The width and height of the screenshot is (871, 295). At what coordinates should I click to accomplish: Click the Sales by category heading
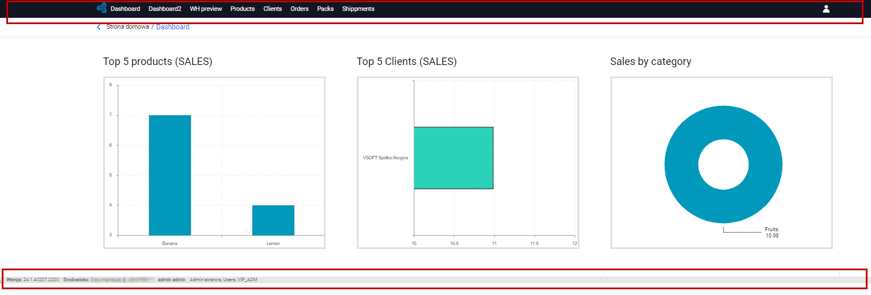click(651, 62)
